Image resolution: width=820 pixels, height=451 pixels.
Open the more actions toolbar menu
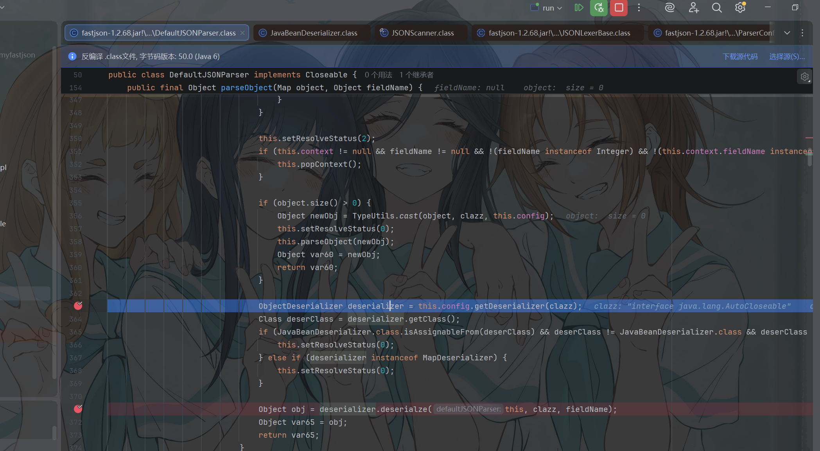click(x=639, y=7)
